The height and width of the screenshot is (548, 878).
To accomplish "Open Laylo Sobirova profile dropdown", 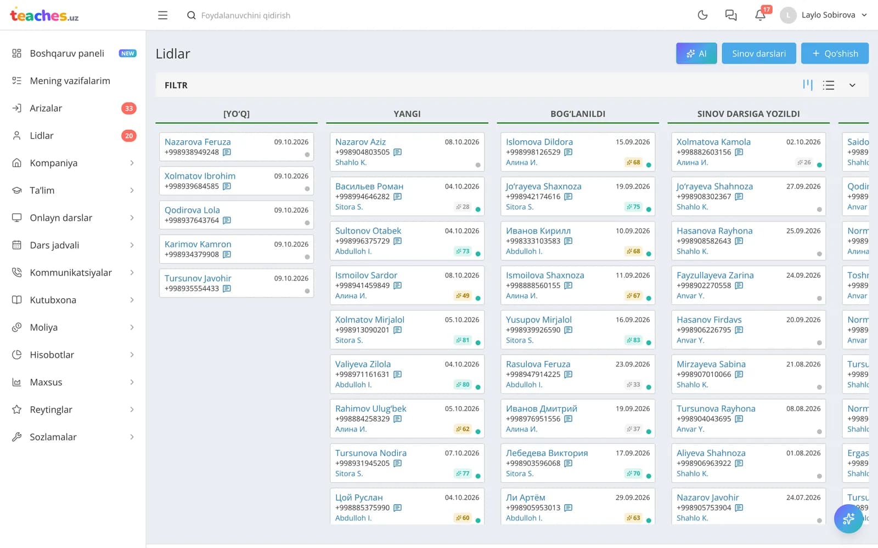I will (824, 15).
